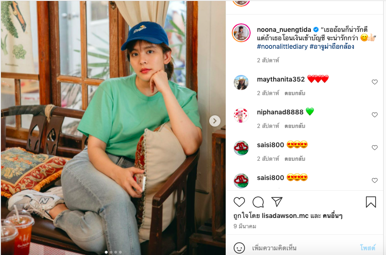This screenshot has height=255, width=386.
Task: Reply to maythanita352's comment
Action: click(x=295, y=93)
